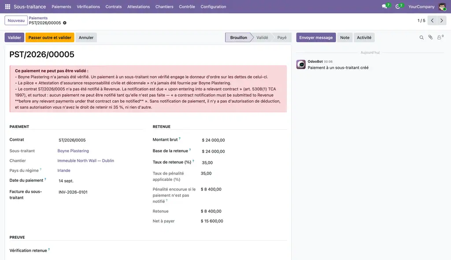Screen dimensions: 451x260
Task: Open the Contrat field ST/2026/0005
Action: click(x=100, y=140)
